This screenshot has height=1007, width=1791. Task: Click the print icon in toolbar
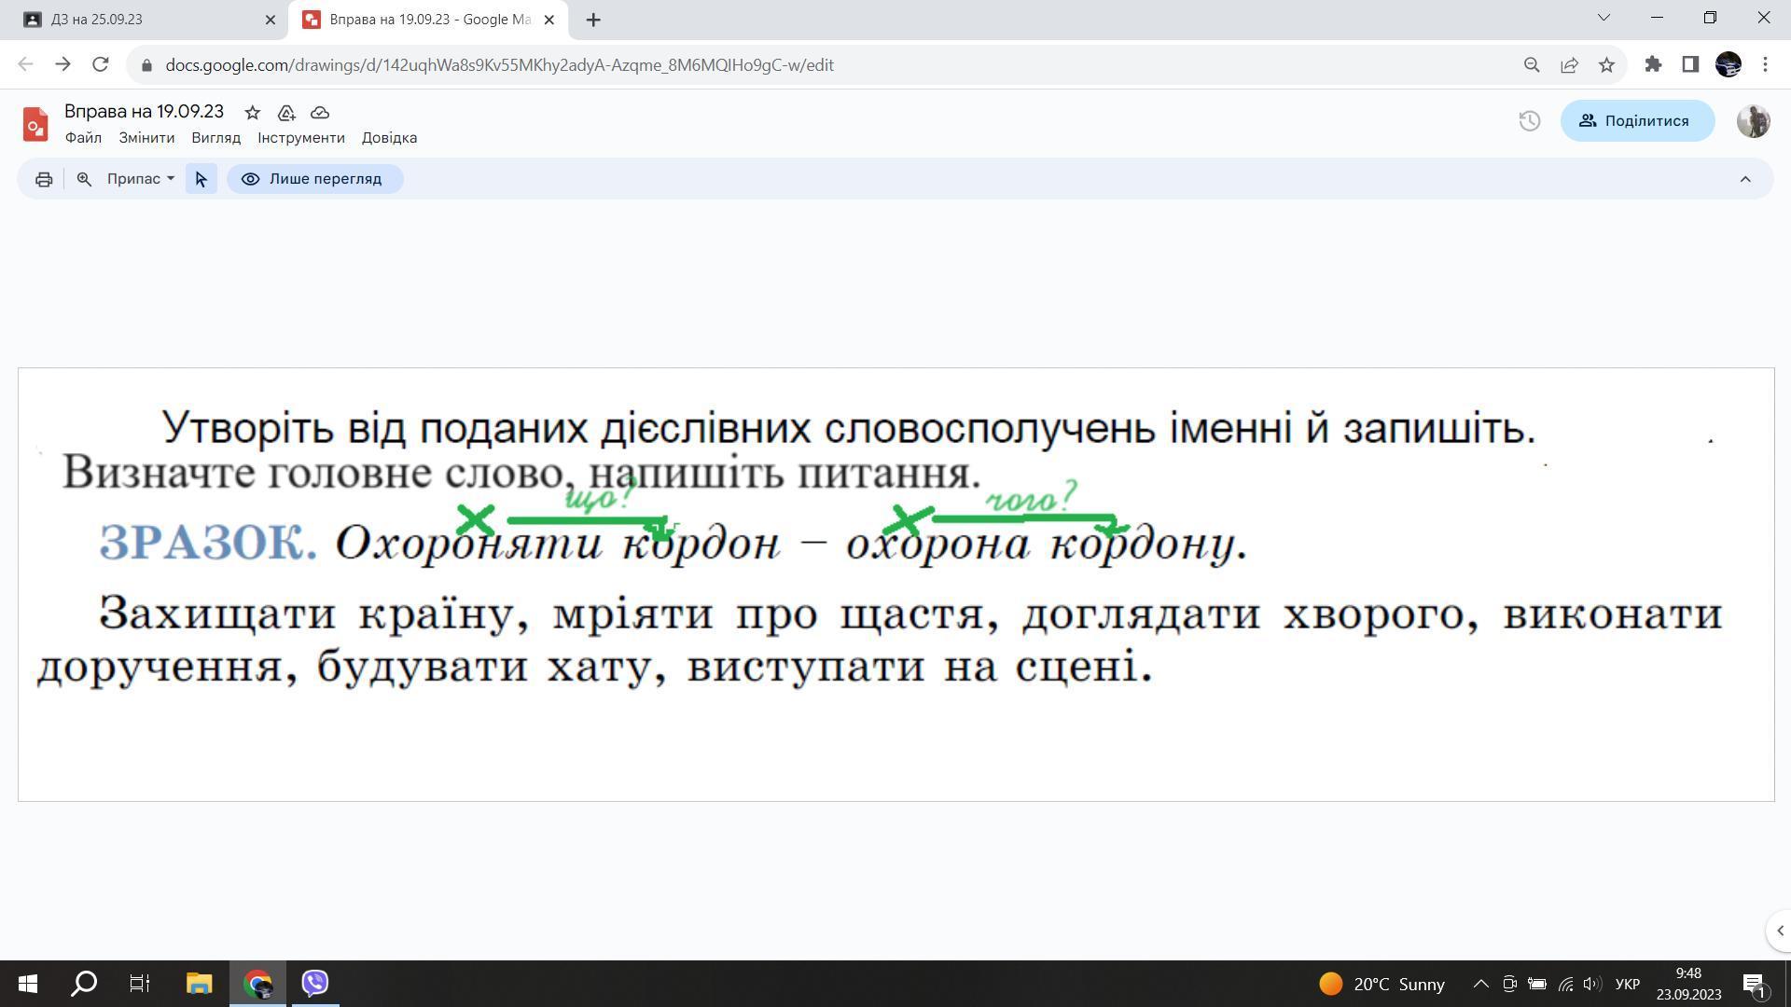click(44, 179)
